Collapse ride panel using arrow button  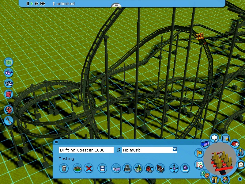(56, 142)
